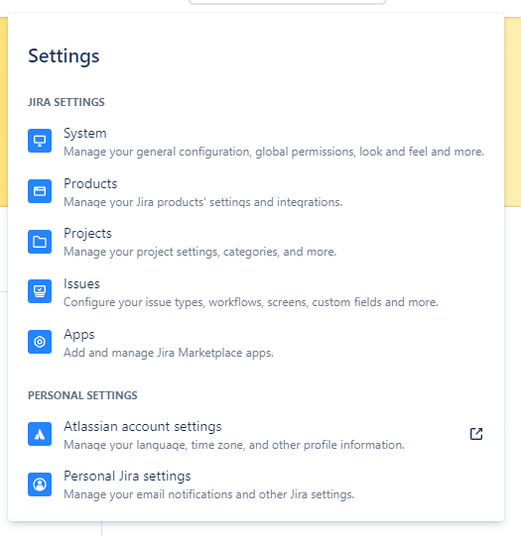Click "Manage your general configuration" description text
Screen dimensions: 521x535
(x=274, y=152)
